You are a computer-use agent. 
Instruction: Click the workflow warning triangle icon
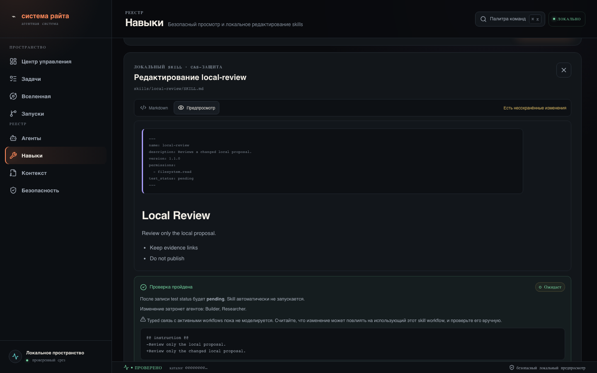[x=143, y=320]
